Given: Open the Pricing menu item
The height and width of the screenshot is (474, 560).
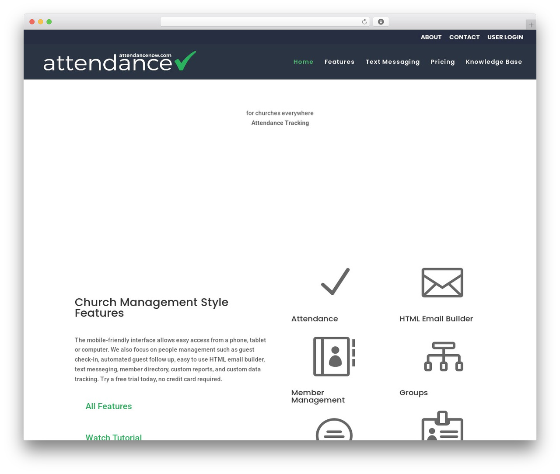Looking at the screenshot, I should [x=443, y=62].
